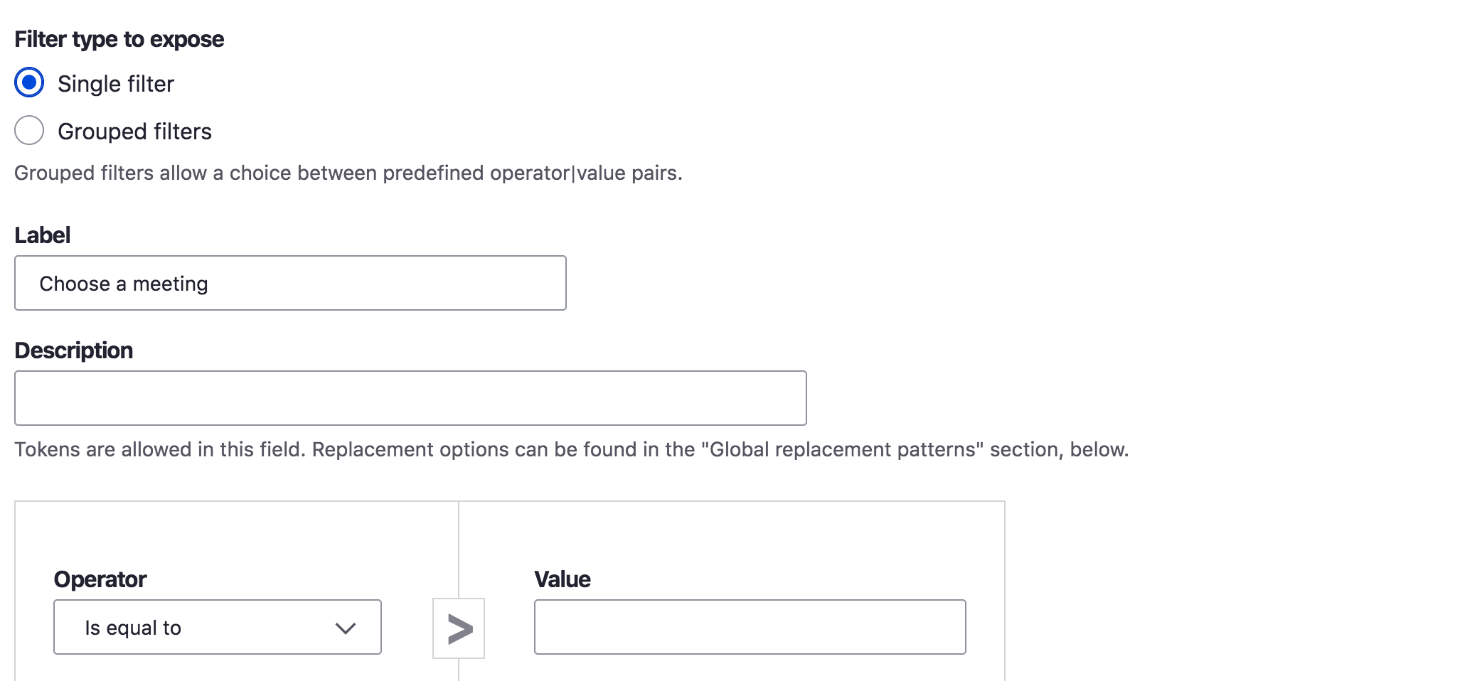Click the greater-than icon between Operator and Value
Viewport: 1482px width, 681px height.
pyautogui.click(x=459, y=628)
